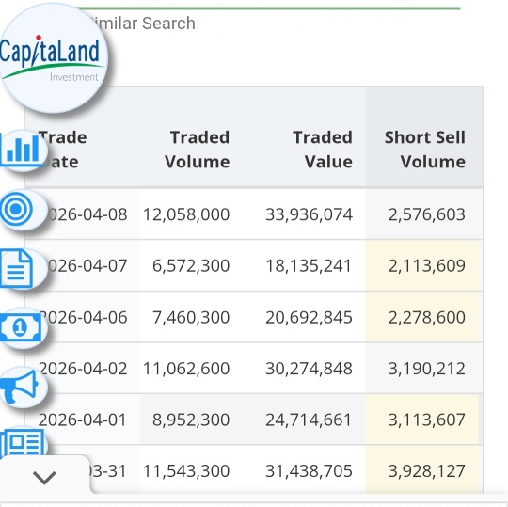This screenshot has width=508, height=507.
Task: Open the Similar Search tab
Action: point(143,24)
